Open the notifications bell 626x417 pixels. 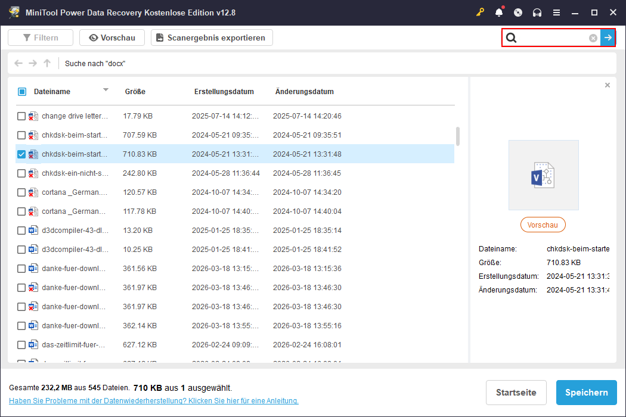[x=499, y=13]
